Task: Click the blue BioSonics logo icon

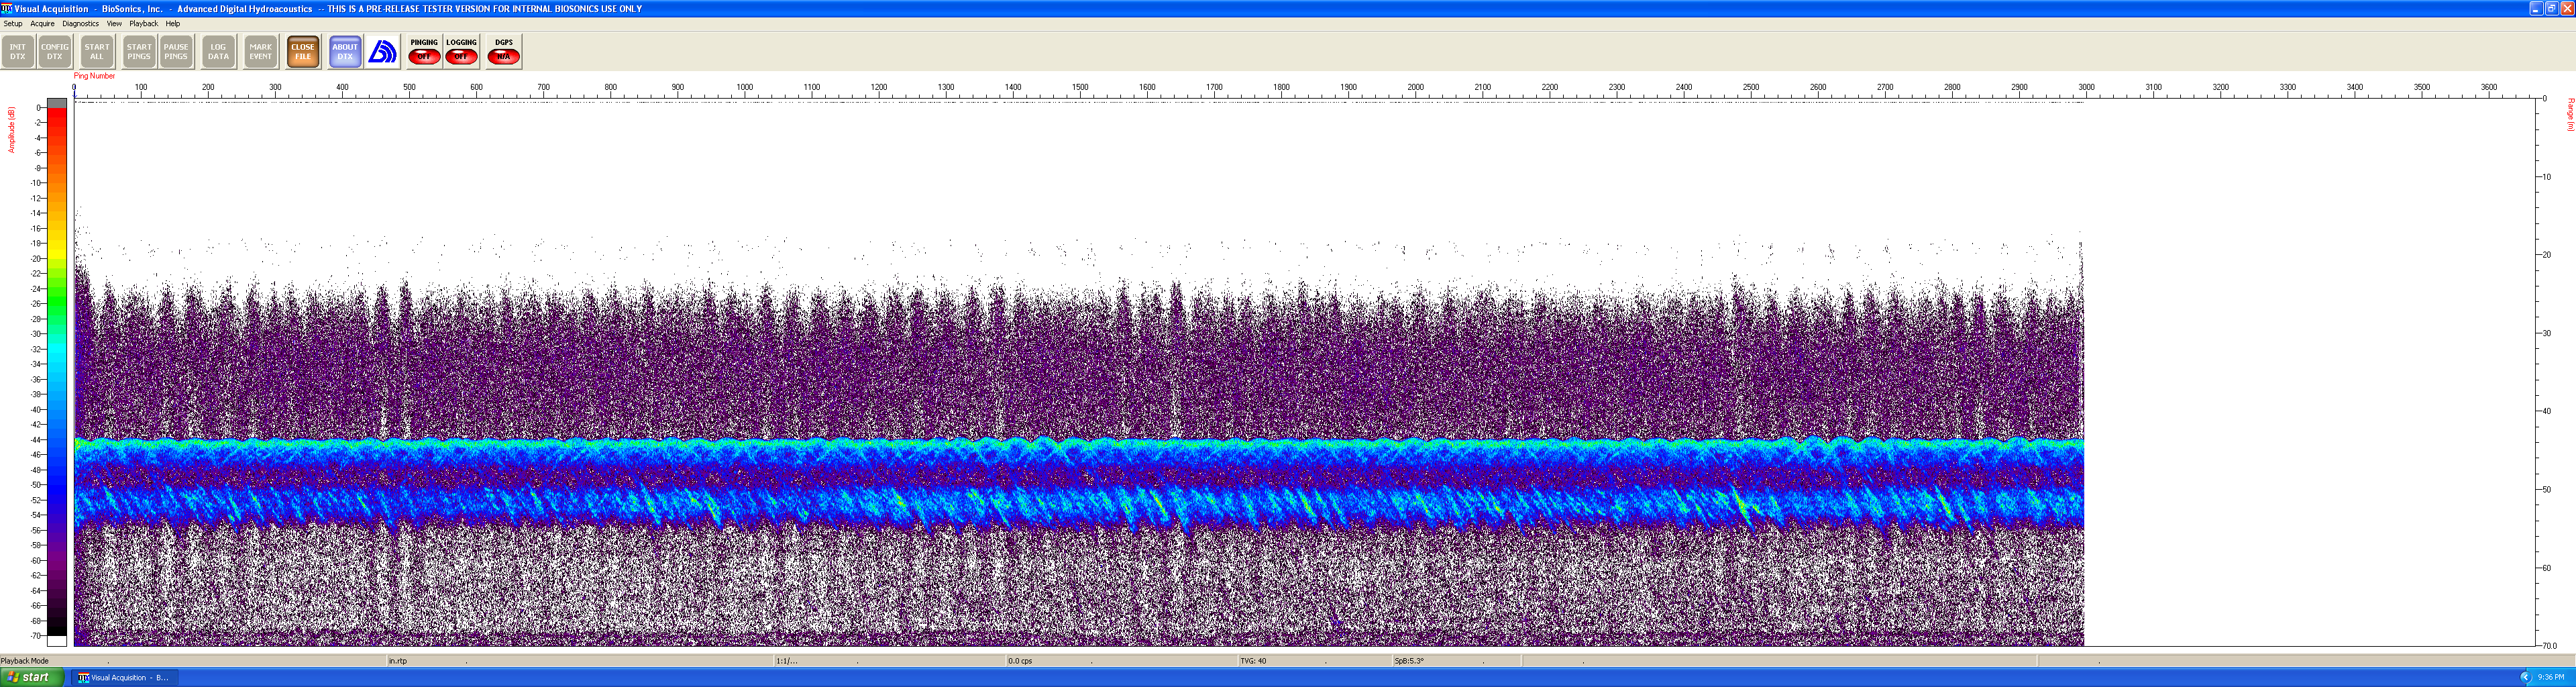Action: point(383,52)
